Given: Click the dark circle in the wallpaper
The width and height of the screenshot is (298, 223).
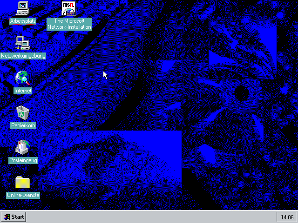Looking at the screenshot, I should [241, 93].
